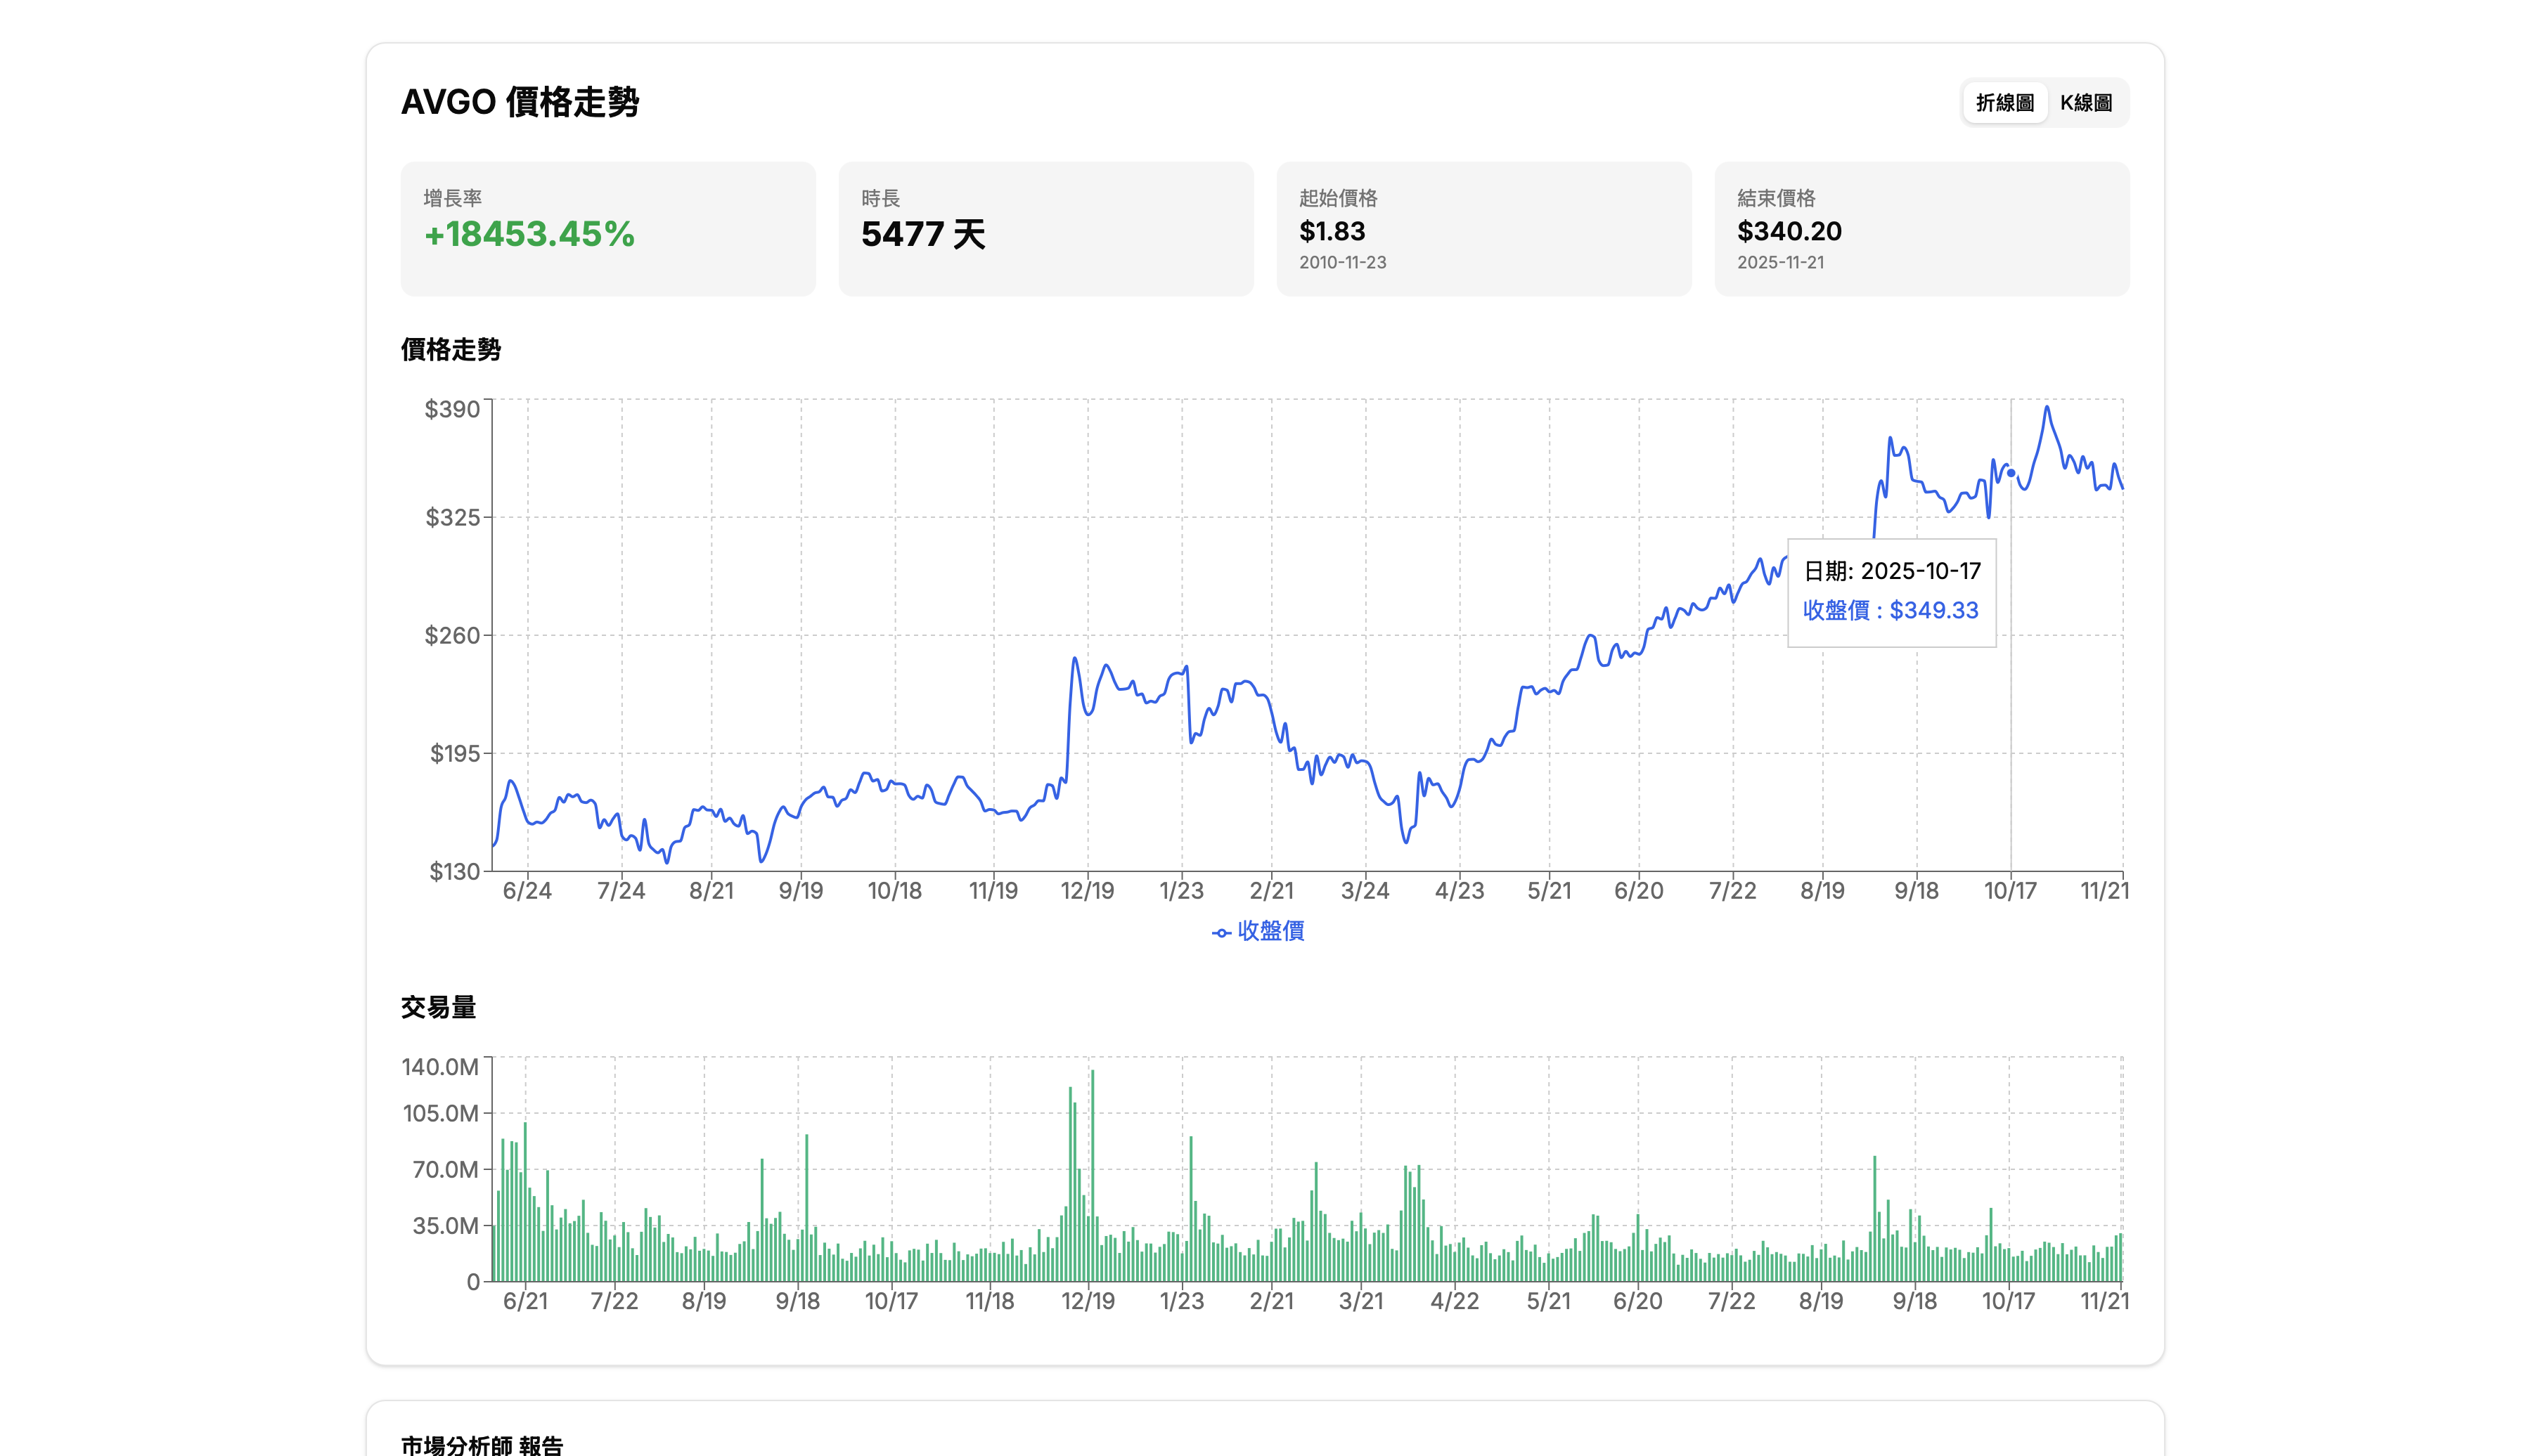Click the highlighted data point on the price line
2531x1456 pixels.
(2011, 473)
